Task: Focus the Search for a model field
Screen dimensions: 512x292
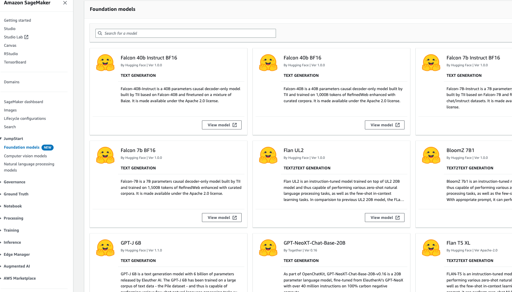Action: pyautogui.click(x=186, y=33)
